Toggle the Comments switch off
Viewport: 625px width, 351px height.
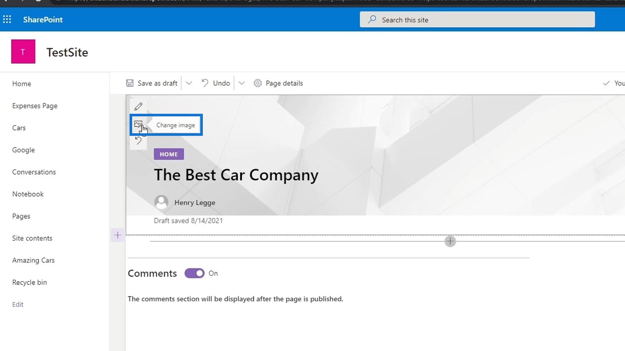pyautogui.click(x=195, y=273)
